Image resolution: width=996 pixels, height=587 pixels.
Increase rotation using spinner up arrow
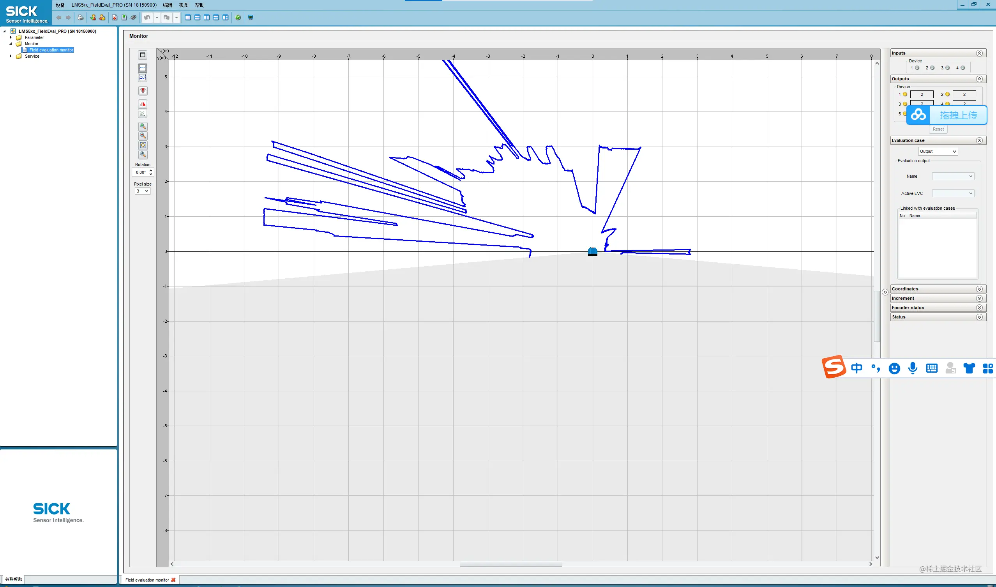pos(151,170)
